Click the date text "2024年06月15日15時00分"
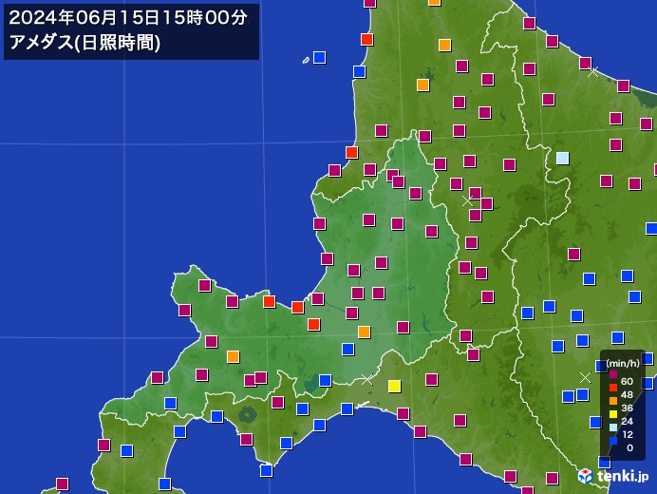 pos(128,18)
